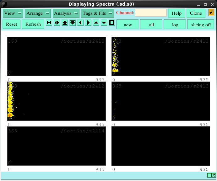Click the horizontal contract arrows icon
The height and width of the screenshot is (181, 217).
tap(49, 23)
